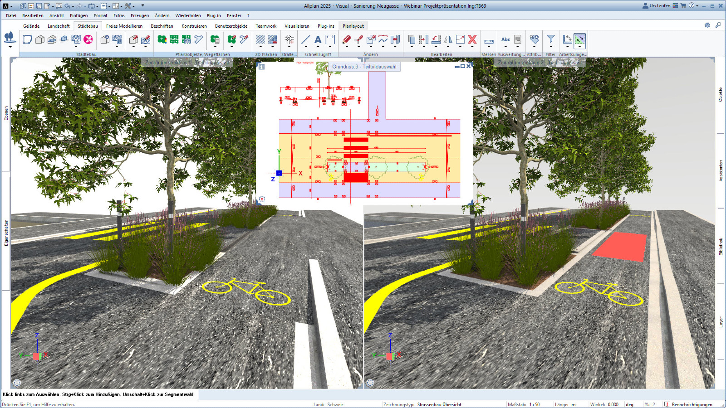Click the pink circular icon in Städtebau
Viewport: 726px width, 408px height.
(x=88, y=39)
